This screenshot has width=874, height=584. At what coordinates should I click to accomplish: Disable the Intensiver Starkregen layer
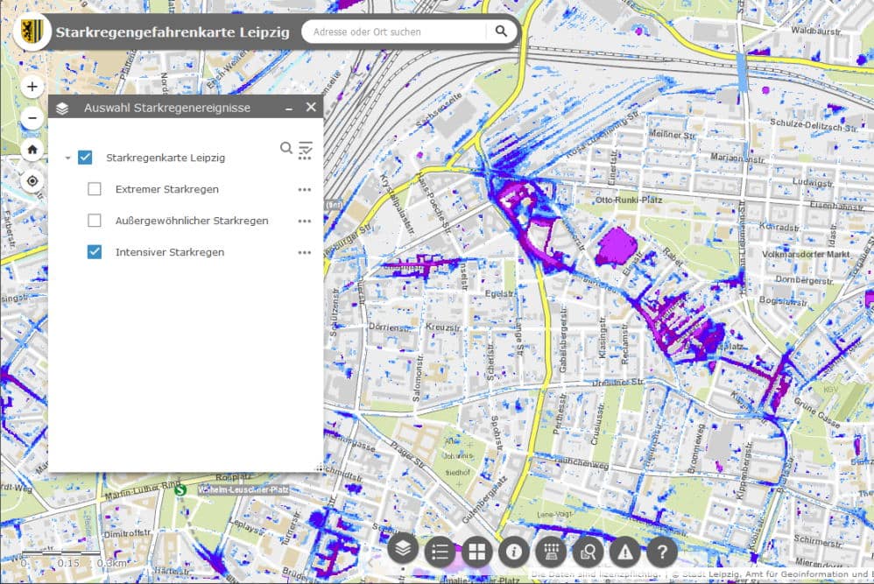pos(95,252)
